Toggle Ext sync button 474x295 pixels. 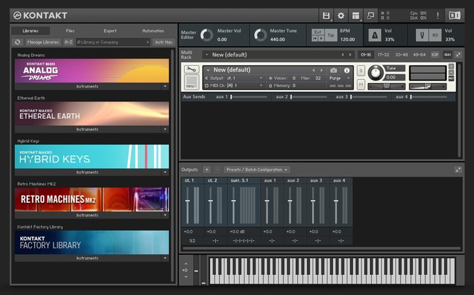[318, 32]
